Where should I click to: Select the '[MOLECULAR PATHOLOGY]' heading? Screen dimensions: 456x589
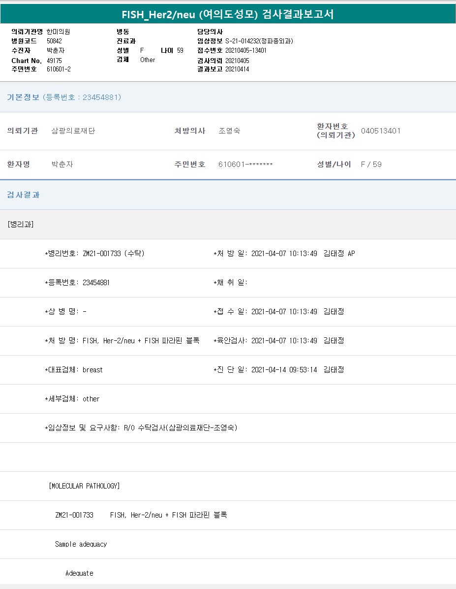(85, 486)
